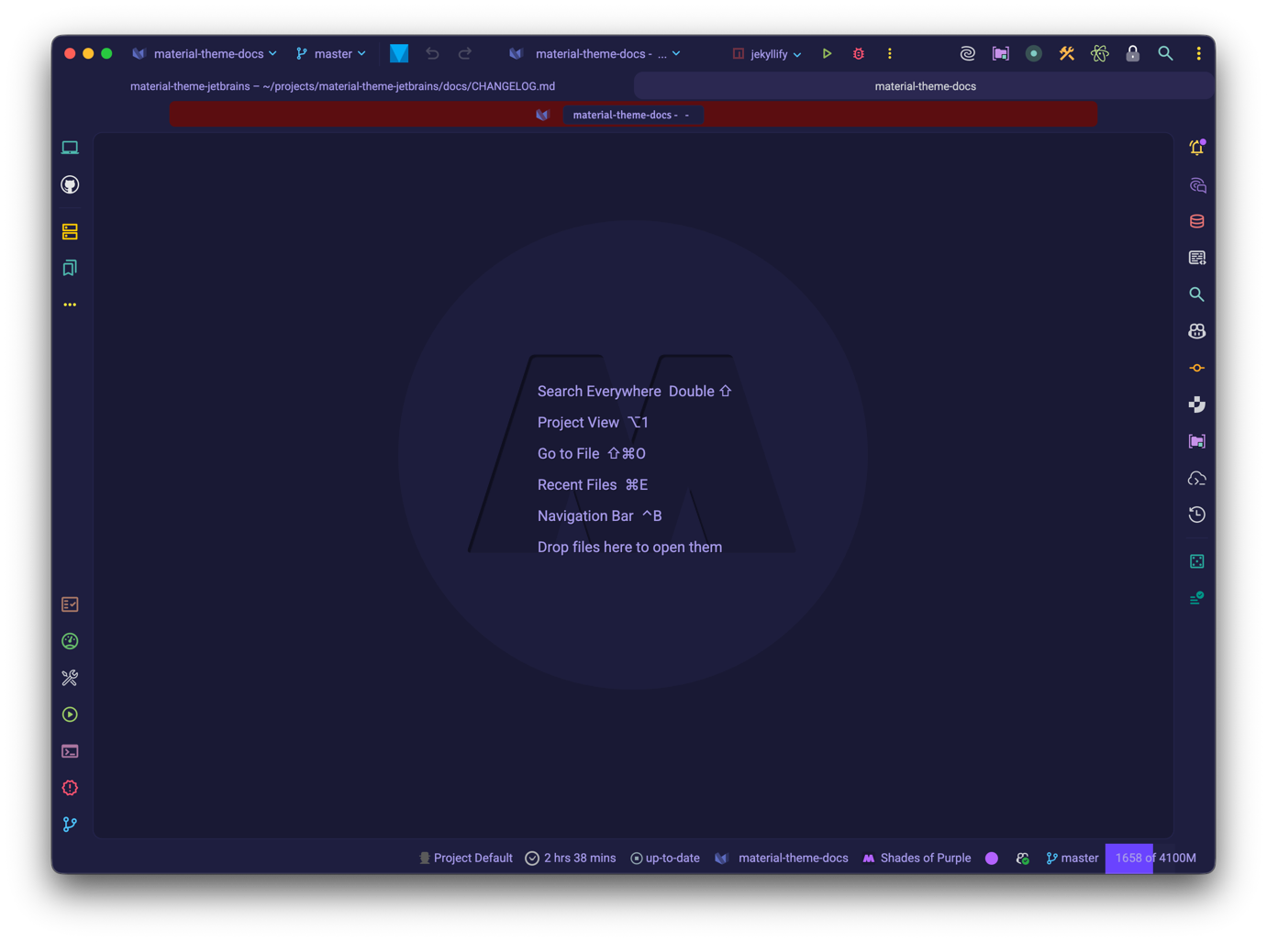The height and width of the screenshot is (942, 1267).
Task: Open the Database tool window
Action: click(1196, 221)
